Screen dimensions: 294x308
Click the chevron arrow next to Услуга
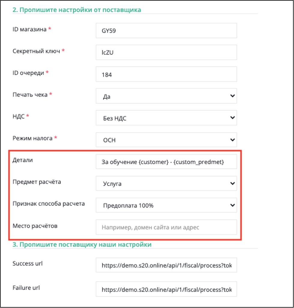tap(232, 184)
